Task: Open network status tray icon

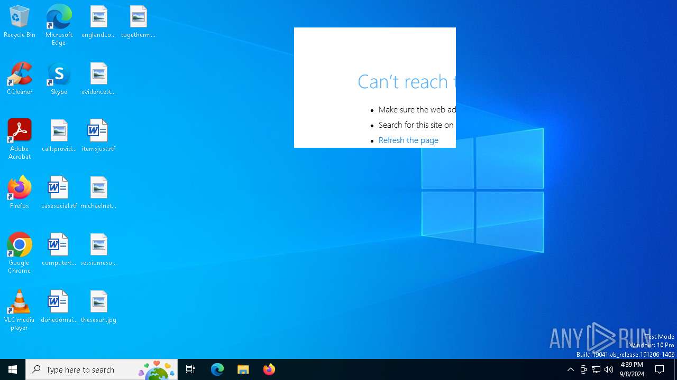Action: [x=596, y=369]
